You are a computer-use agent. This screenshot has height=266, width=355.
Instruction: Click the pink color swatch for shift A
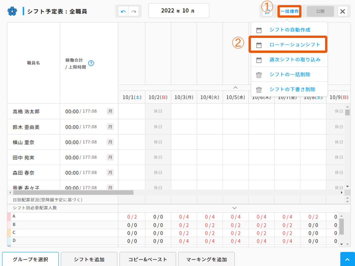[9, 216]
